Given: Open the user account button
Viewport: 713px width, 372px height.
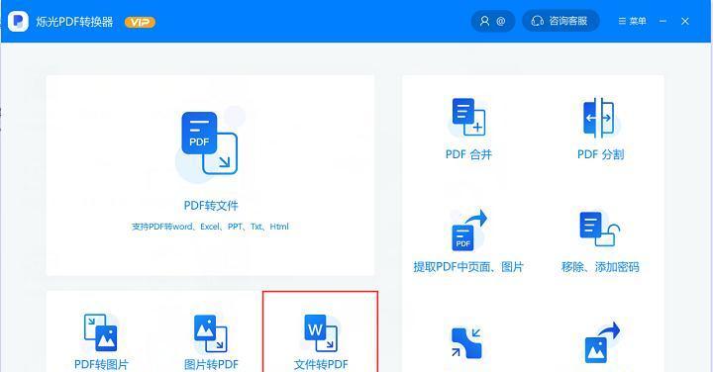Looking at the screenshot, I should pos(493,21).
